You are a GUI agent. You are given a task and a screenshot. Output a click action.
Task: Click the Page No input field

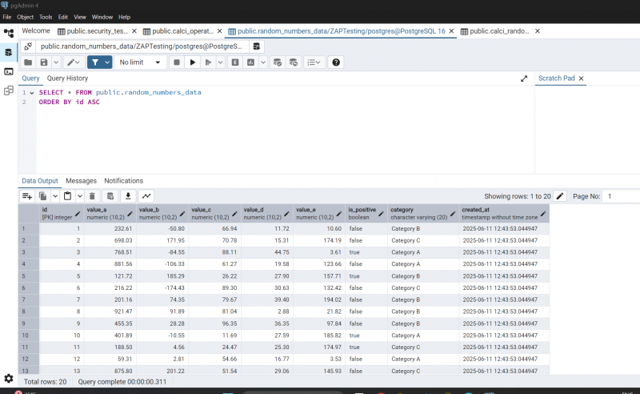pos(620,196)
